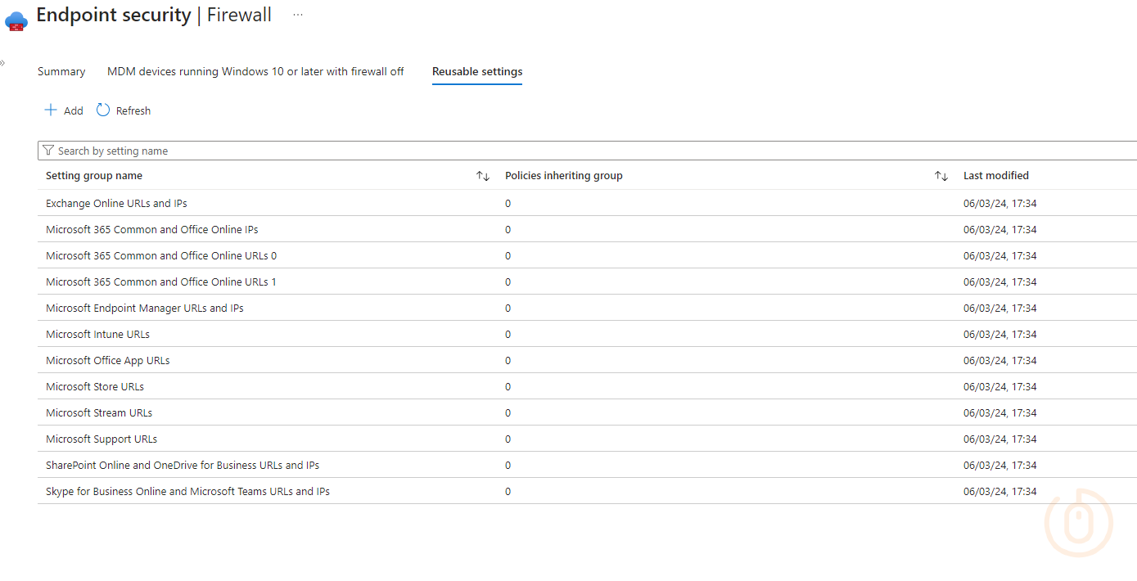Switch to the Summary tab
Screen dimensions: 1137x581
click(x=61, y=72)
